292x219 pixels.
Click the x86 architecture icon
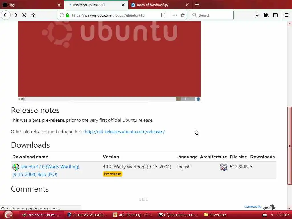pyautogui.click(x=224, y=167)
